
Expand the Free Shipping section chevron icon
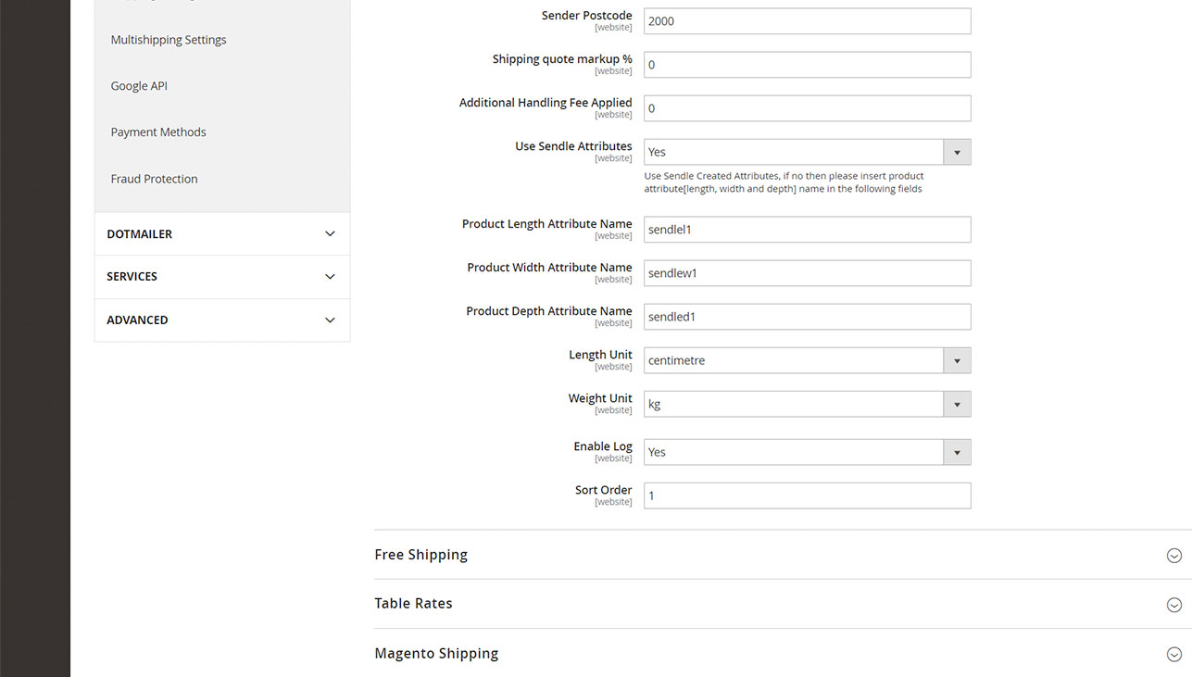[1173, 556]
